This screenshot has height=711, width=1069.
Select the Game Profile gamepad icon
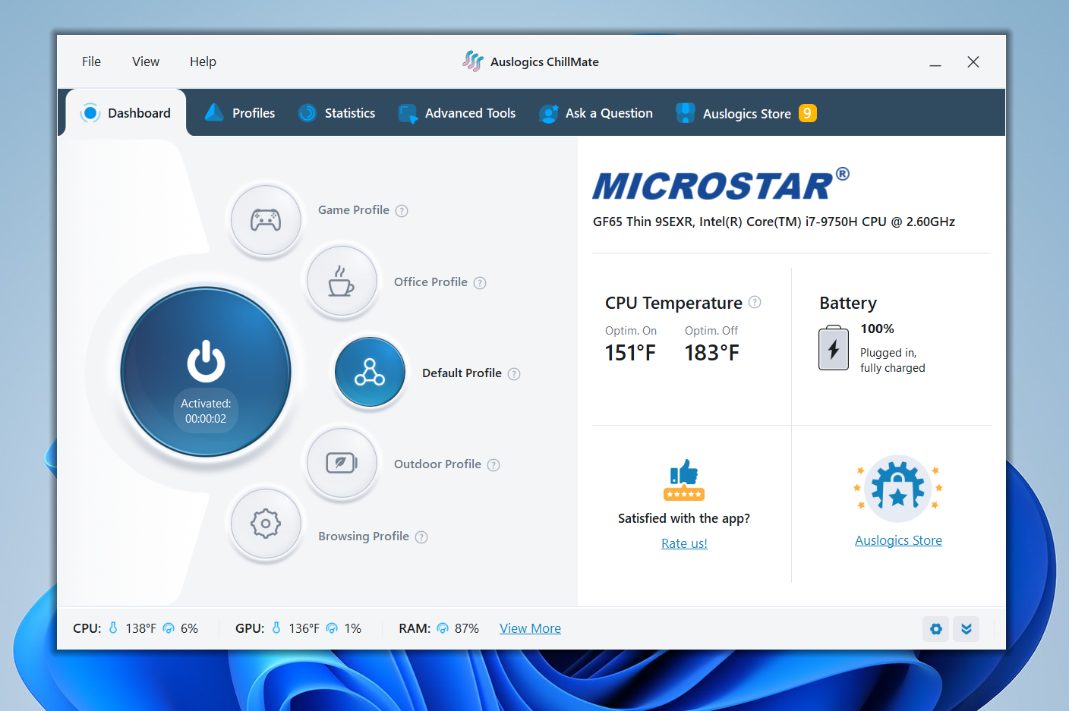point(266,219)
